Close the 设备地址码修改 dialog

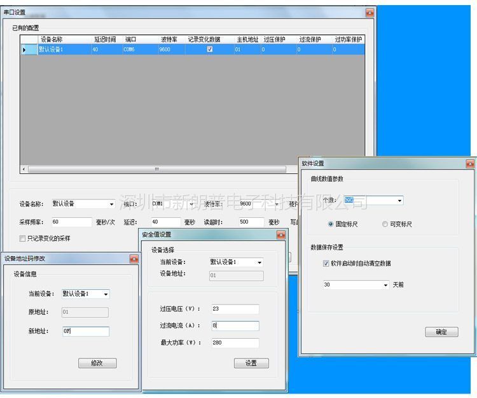(134, 259)
